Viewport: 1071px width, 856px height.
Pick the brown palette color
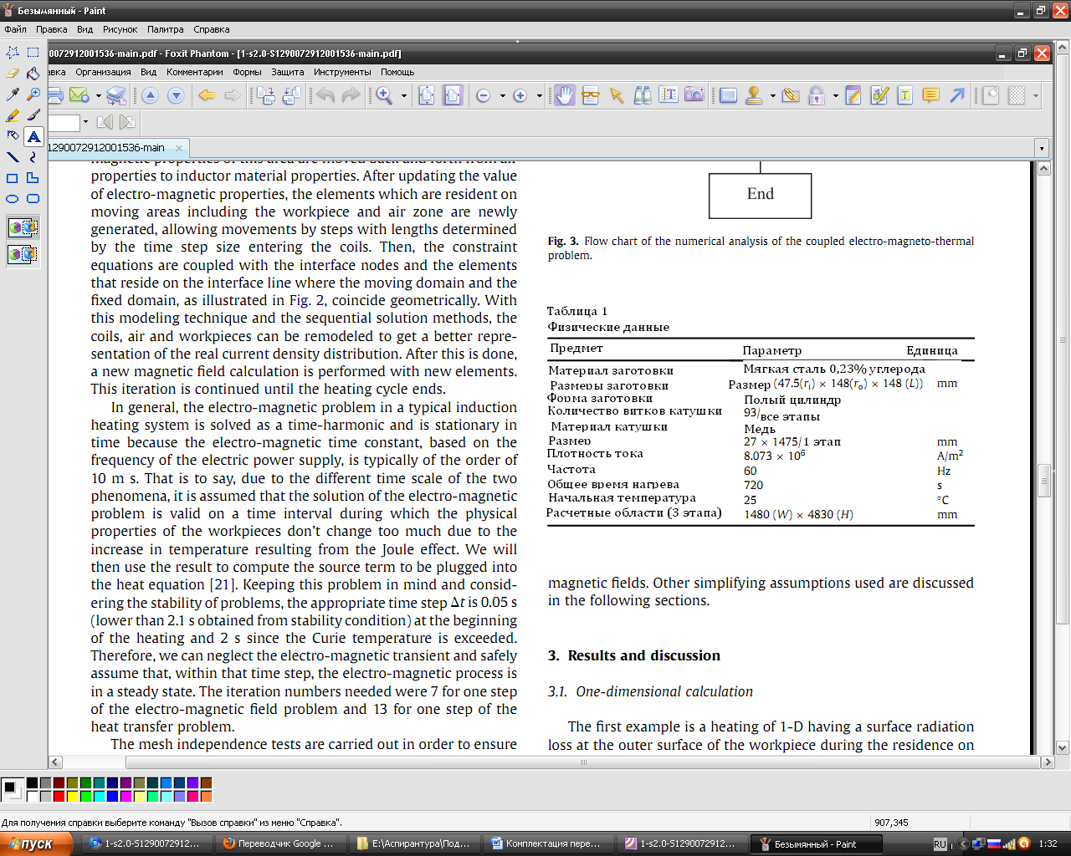tap(206, 783)
